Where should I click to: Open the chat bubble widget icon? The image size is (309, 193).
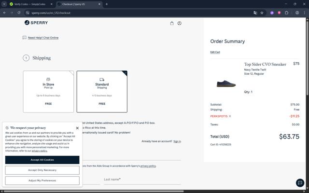300,182
